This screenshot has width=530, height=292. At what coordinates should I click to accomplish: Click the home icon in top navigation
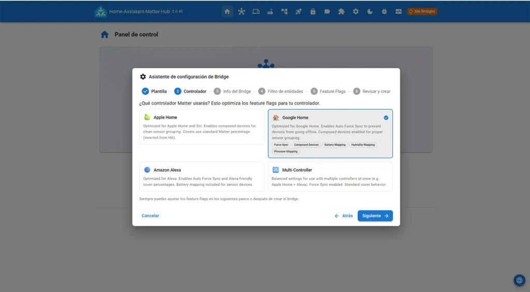coord(227,11)
